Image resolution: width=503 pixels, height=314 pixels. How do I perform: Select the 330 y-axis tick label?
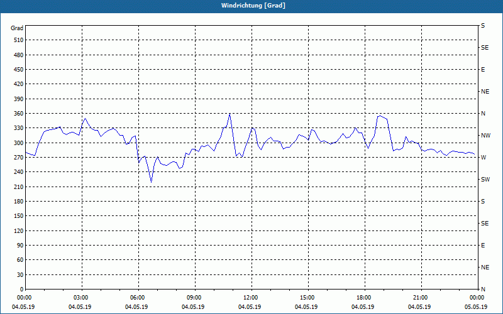click(19, 128)
